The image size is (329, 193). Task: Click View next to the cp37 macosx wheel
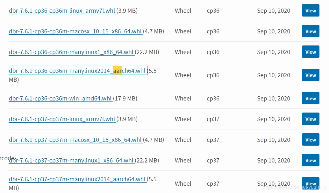(310, 140)
